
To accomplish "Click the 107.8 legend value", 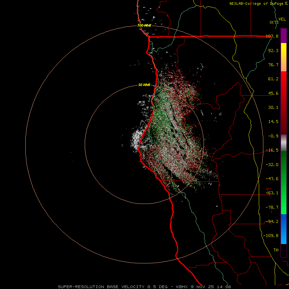I will tap(272, 36).
